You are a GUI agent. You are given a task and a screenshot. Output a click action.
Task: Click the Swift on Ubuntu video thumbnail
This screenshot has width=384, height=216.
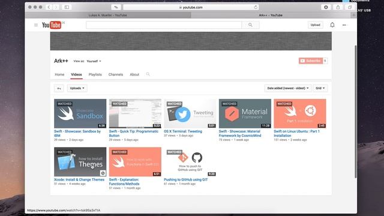click(x=300, y=113)
